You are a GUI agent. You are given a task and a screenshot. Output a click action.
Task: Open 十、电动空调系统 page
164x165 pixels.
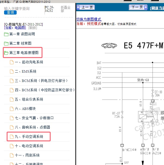[29, 146]
